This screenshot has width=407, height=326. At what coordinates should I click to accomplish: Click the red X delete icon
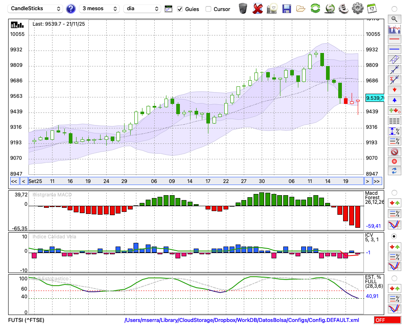click(x=258, y=9)
